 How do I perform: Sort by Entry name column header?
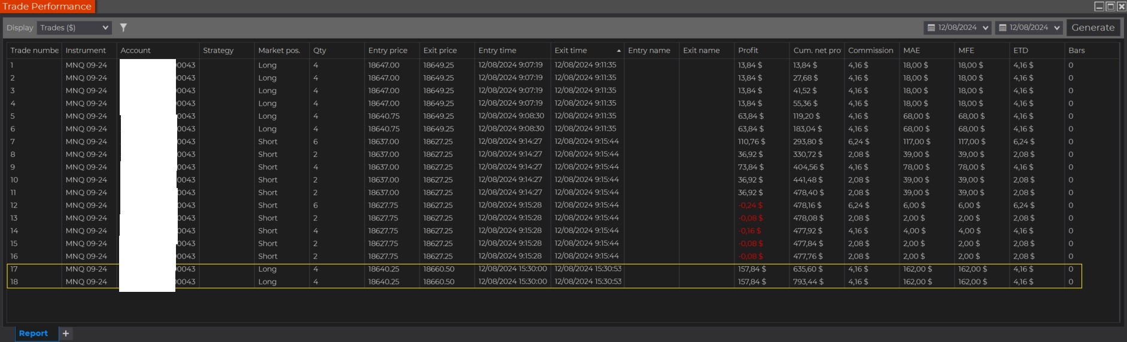[x=651, y=51]
